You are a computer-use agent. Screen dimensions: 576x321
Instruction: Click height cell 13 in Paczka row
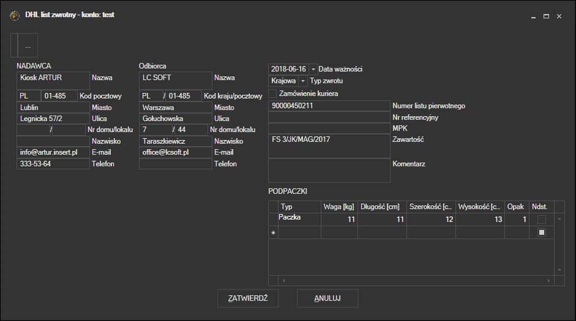pos(480,220)
